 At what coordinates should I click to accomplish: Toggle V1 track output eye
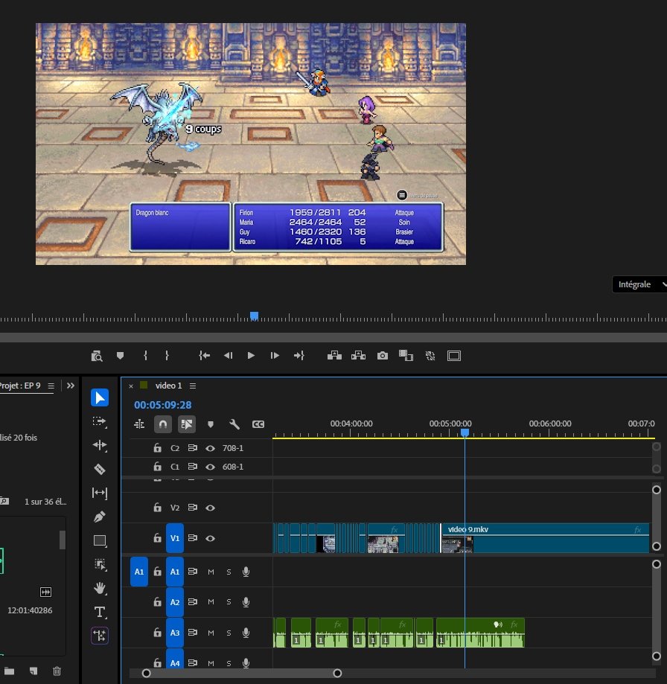[x=210, y=538]
